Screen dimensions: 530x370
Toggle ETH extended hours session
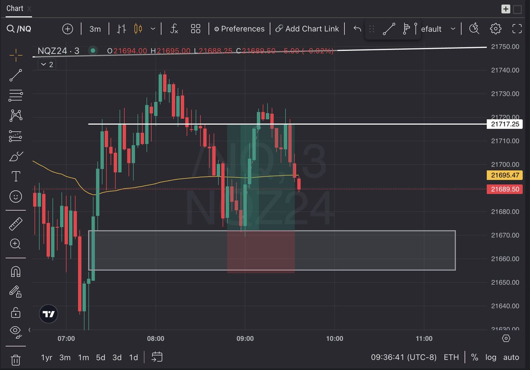451,357
